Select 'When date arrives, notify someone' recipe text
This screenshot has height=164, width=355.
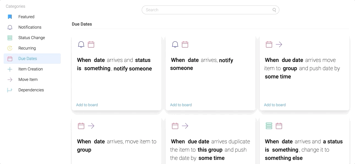pos(202,64)
